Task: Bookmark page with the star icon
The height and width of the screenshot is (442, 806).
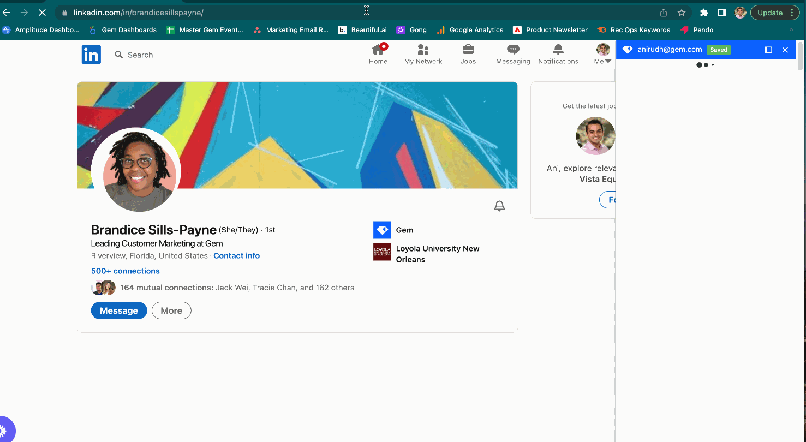Action: [x=682, y=13]
